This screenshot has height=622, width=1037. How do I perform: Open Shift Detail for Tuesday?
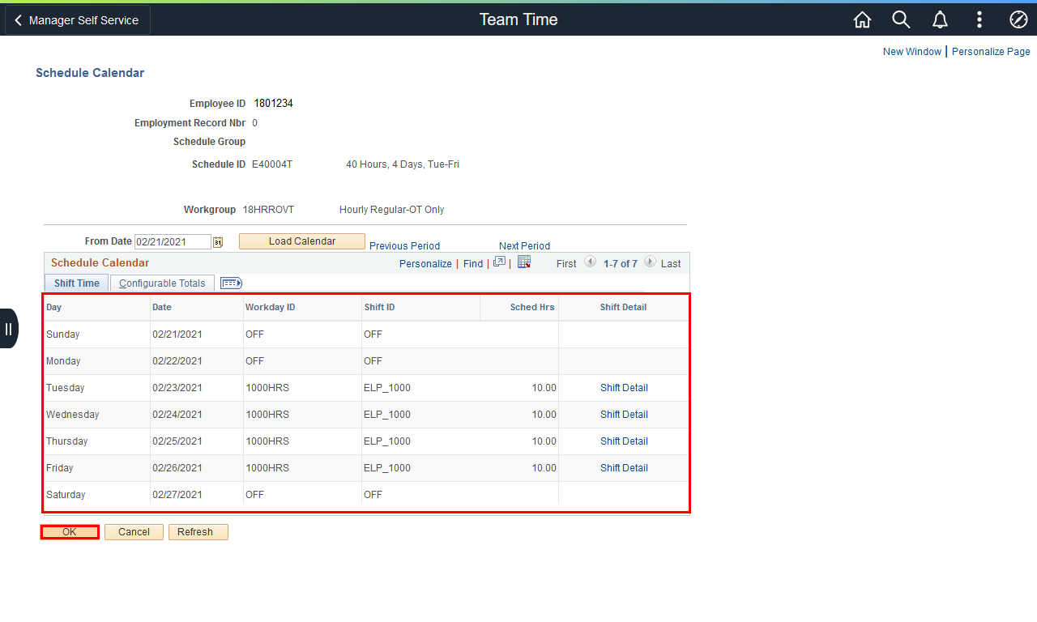coord(624,388)
